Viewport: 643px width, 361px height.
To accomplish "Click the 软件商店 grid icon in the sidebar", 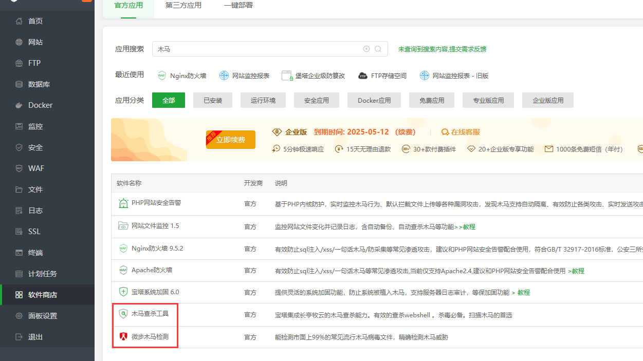I will tap(19, 295).
